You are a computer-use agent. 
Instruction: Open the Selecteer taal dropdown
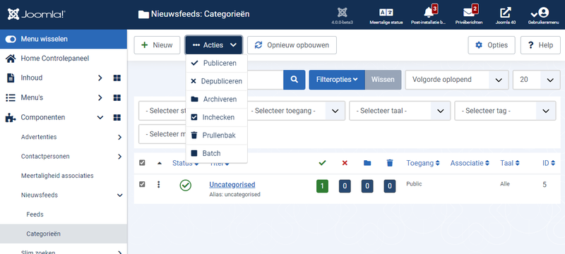click(x=400, y=111)
